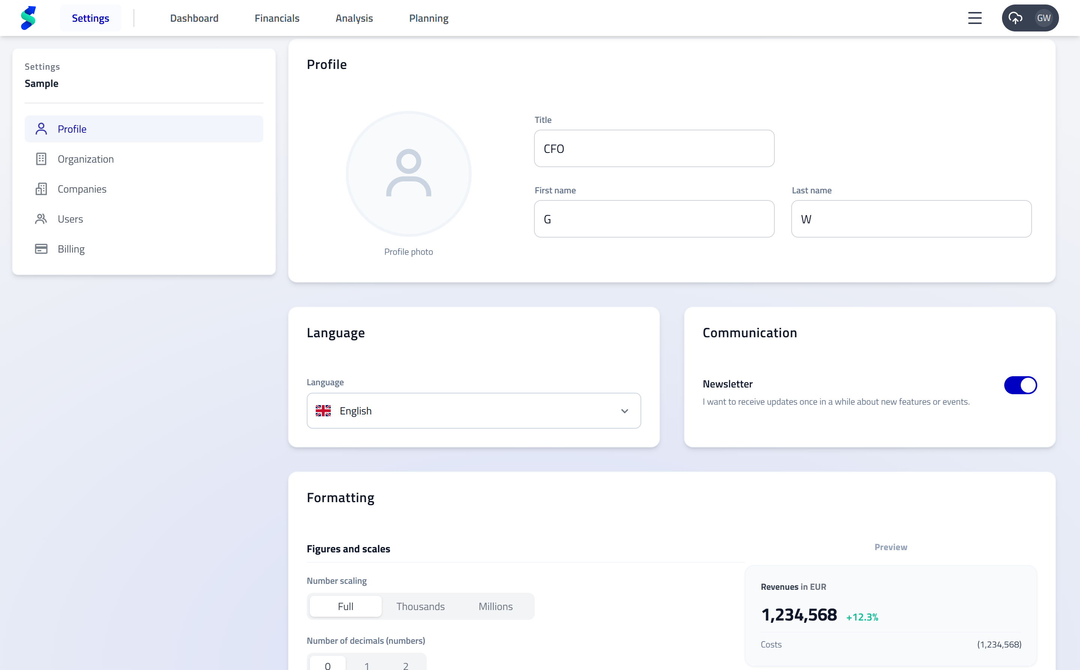Screen dimensions: 1080x670
Task: Open Billing via the credit card icon
Action: click(41, 248)
